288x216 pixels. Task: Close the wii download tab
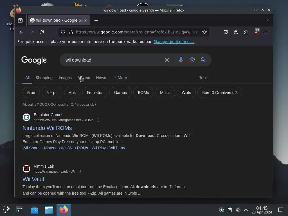(85, 20)
